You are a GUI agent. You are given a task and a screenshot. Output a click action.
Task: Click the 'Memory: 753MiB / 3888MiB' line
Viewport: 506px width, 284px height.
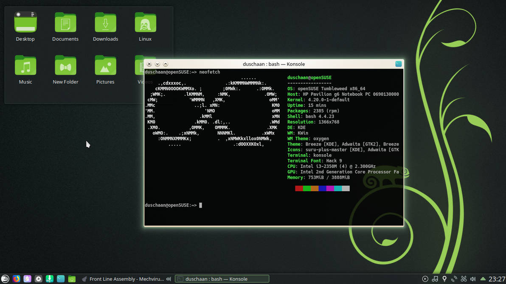pos(318,178)
